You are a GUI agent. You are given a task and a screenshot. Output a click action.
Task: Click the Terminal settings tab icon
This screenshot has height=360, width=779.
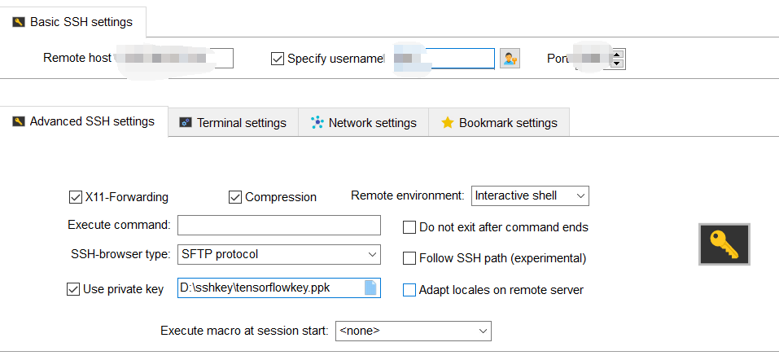[186, 122]
